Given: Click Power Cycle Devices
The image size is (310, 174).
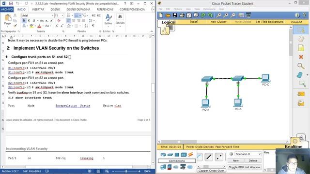Looking at the screenshot, I should pyautogui.click(x=200, y=147).
